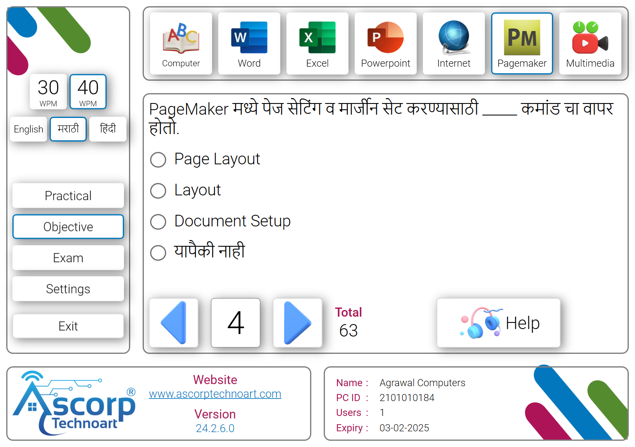Click the question number 4 box
Screen dimensions: 635x447
[236, 323]
